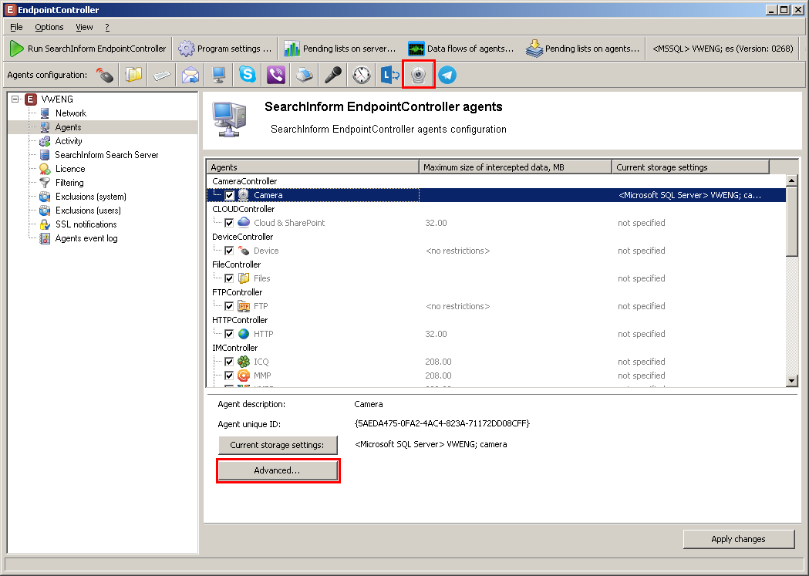The image size is (809, 576).
Task: Click the MSSQL VWENG connection info
Action: pyautogui.click(x=723, y=49)
